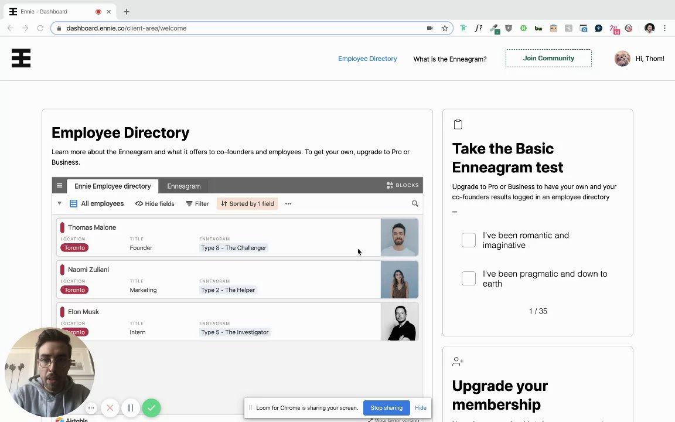The height and width of the screenshot is (422, 675).
Task: Open 'What is the Enneagram?' nav link
Action: [450, 59]
